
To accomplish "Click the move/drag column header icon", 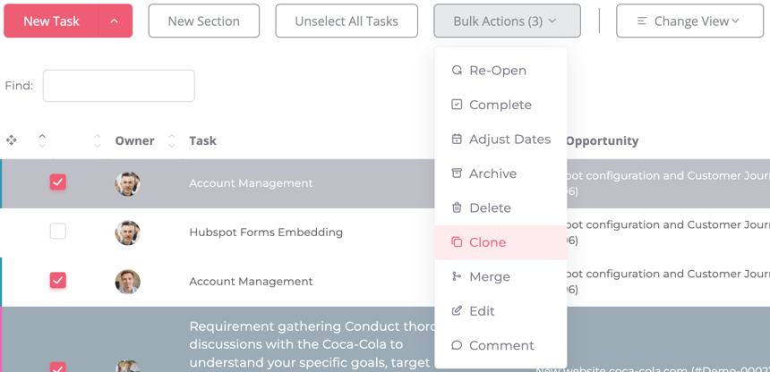I will 12,140.
